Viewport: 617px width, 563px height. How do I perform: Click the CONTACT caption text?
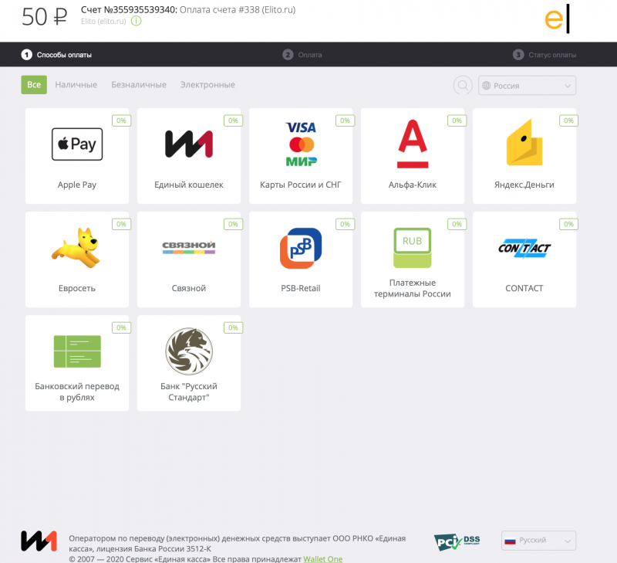coord(524,288)
